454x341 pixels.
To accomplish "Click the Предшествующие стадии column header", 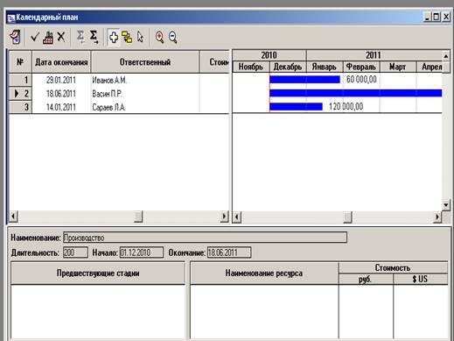I will point(98,274).
